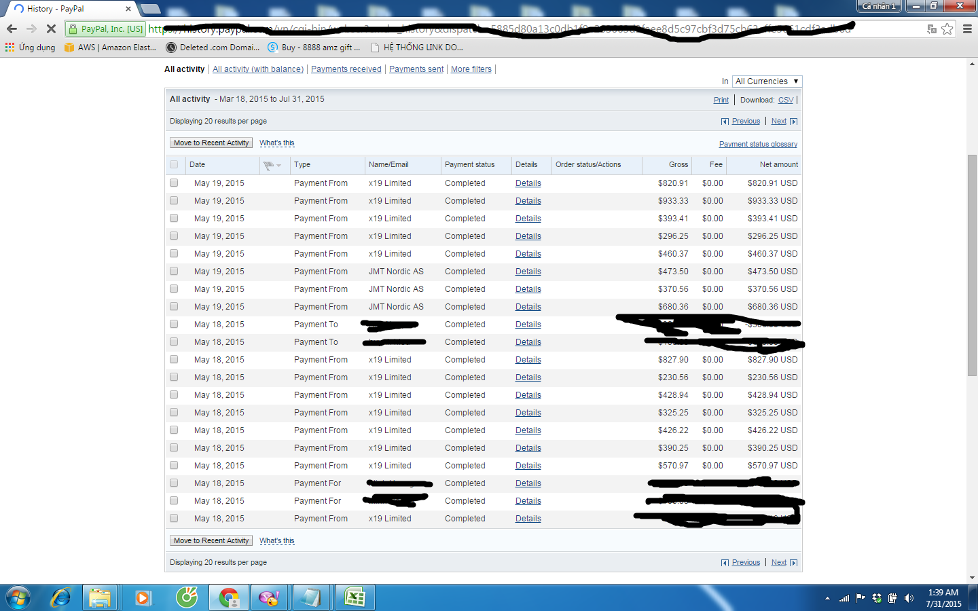Image resolution: width=978 pixels, height=611 pixels.
Task: Check the box for the $933.33 payment row
Action: 174,201
